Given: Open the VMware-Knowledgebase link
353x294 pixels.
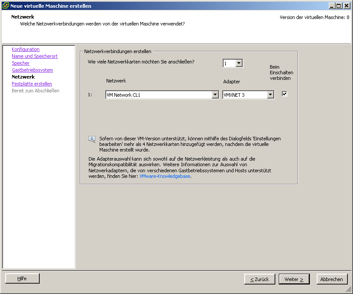Looking at the screenshot, I should (x=164, y=176).
